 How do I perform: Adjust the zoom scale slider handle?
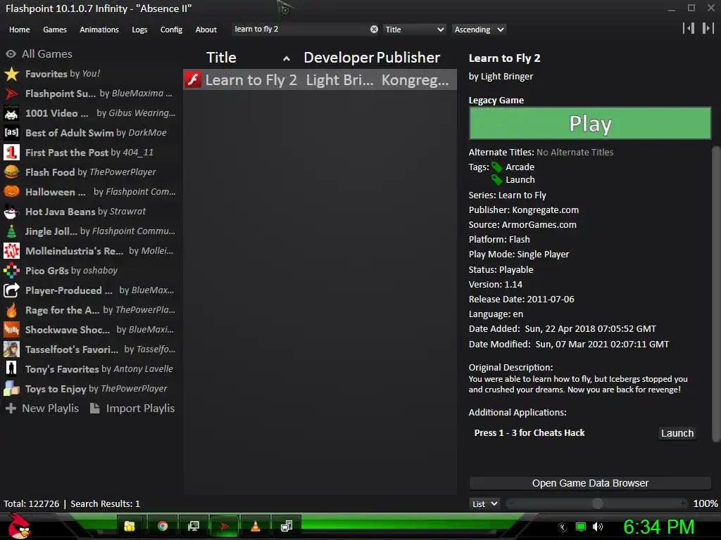[x=597, y=503]
